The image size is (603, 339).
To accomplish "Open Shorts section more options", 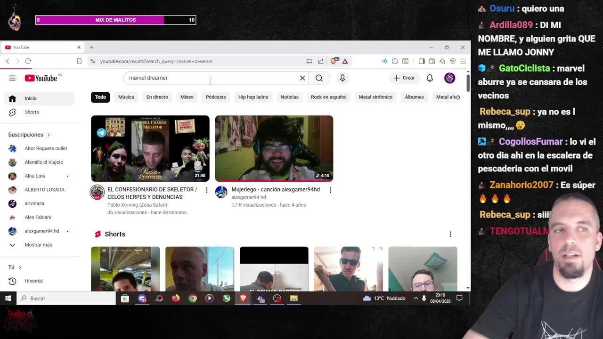I will click(450, 234).
